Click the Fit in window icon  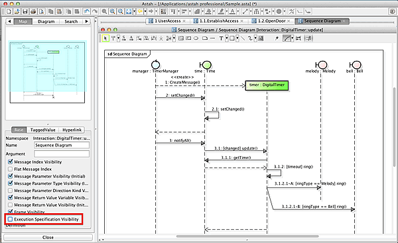pos(129,11)
